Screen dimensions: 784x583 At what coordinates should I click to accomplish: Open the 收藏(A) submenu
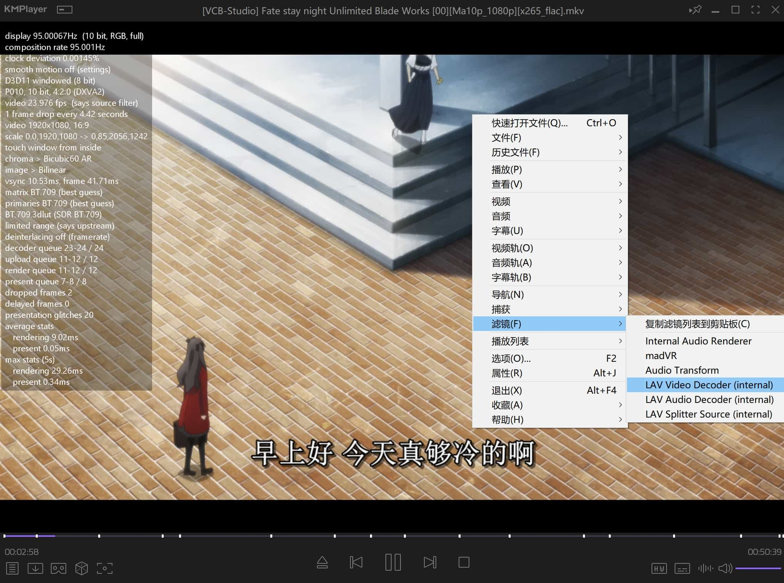point(550,405)
